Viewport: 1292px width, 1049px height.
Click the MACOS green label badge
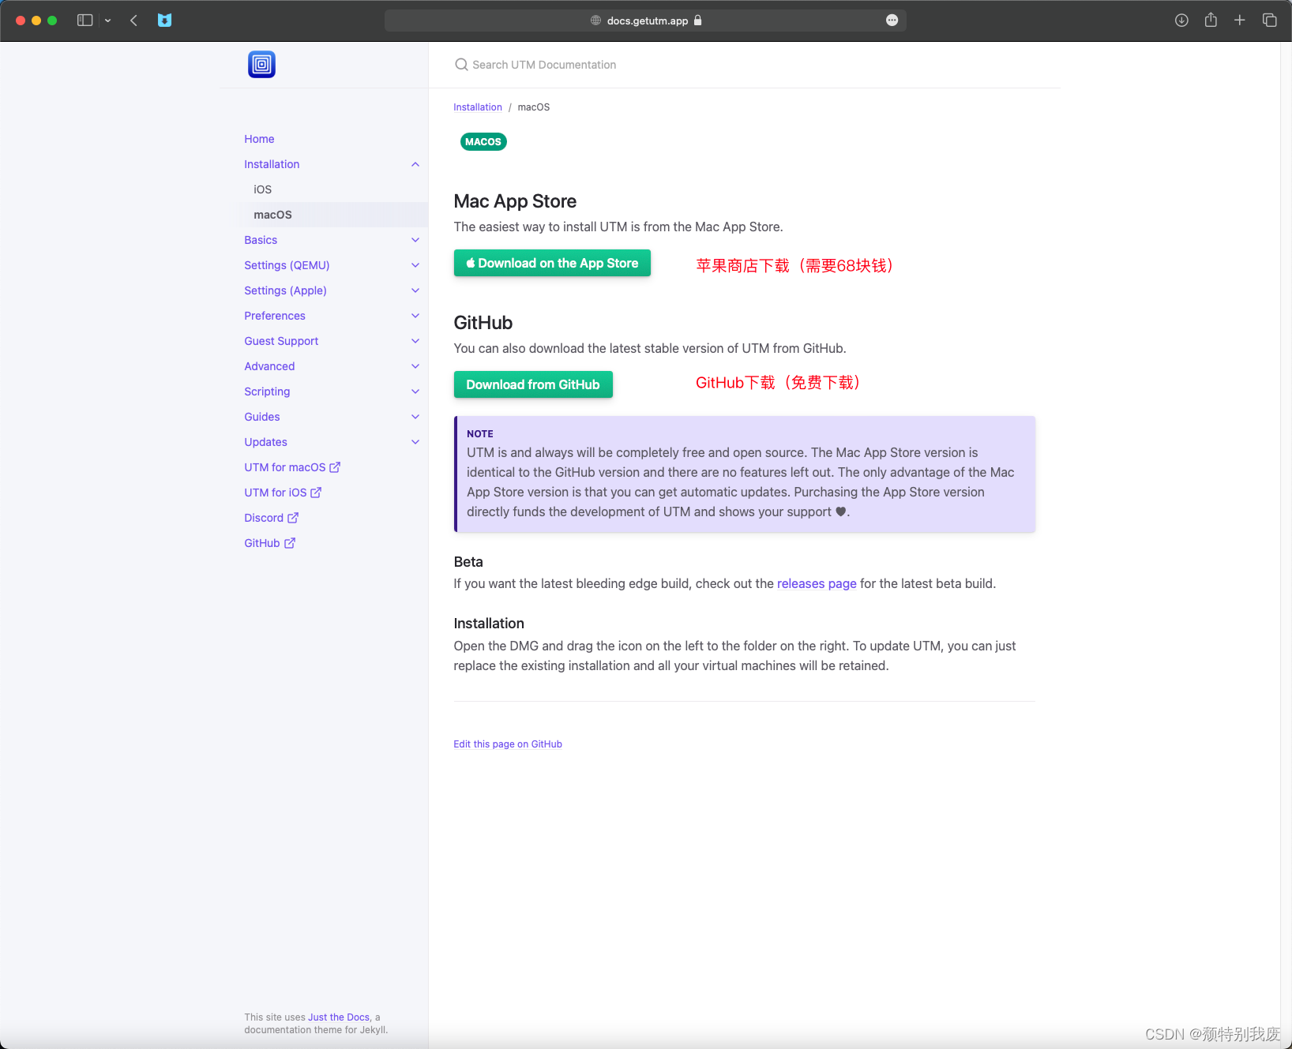point(483,142)
